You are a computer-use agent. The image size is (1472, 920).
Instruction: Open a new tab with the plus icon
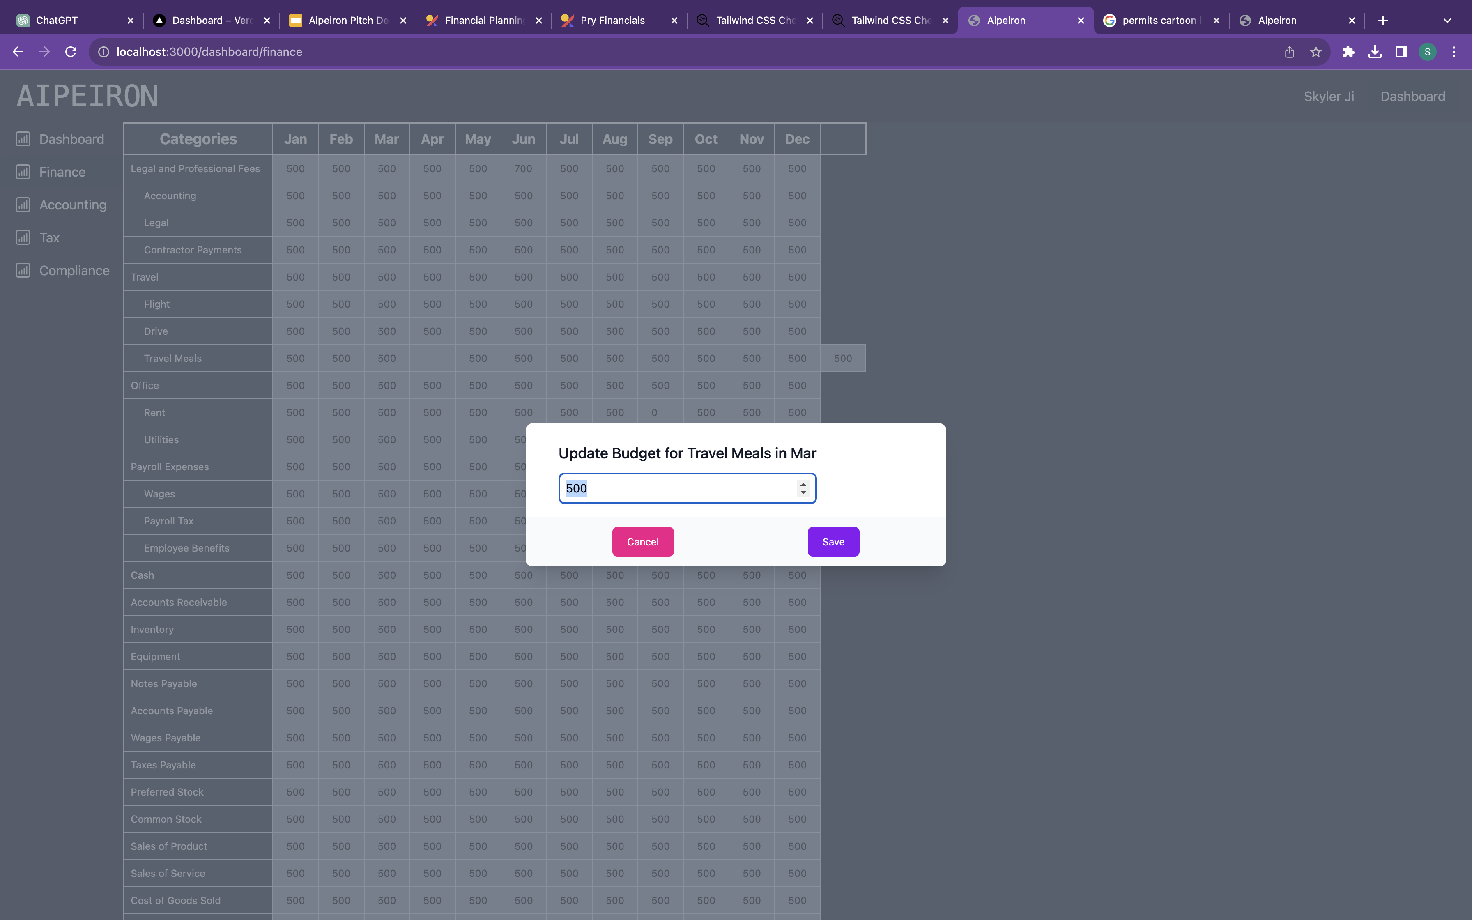(x=1383, y=20)
